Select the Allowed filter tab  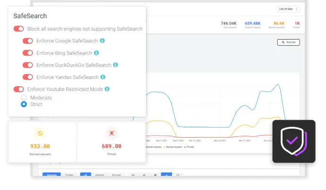99,175
